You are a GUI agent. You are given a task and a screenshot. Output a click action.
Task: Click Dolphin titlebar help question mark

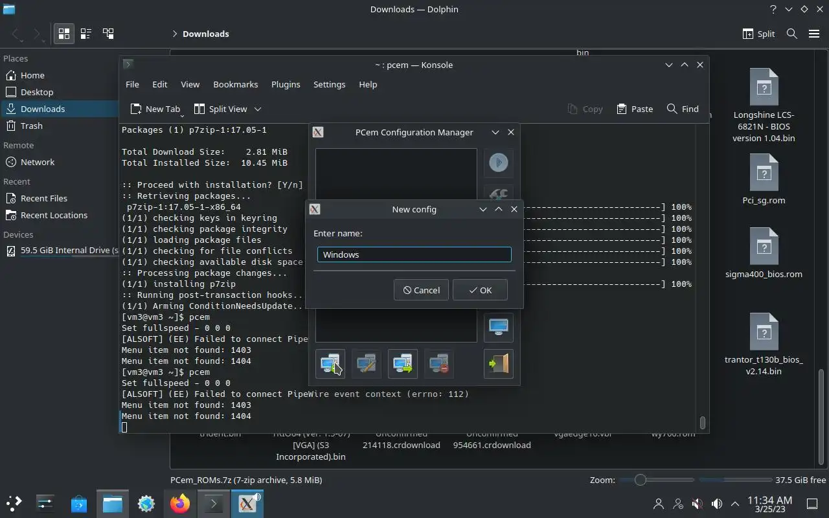(773, 9)
